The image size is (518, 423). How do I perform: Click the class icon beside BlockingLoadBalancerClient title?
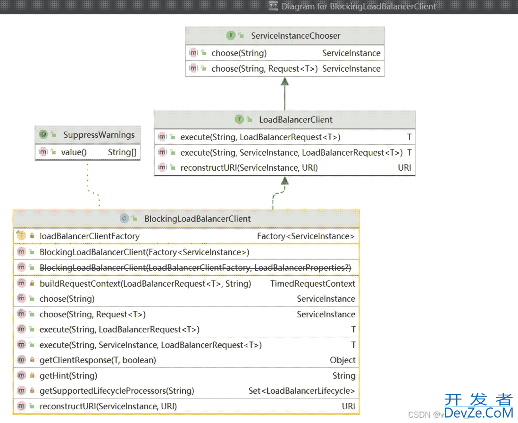pos(124,218)
